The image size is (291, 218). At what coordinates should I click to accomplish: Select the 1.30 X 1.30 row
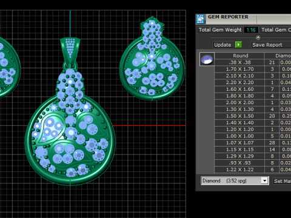tap(253, 109)
